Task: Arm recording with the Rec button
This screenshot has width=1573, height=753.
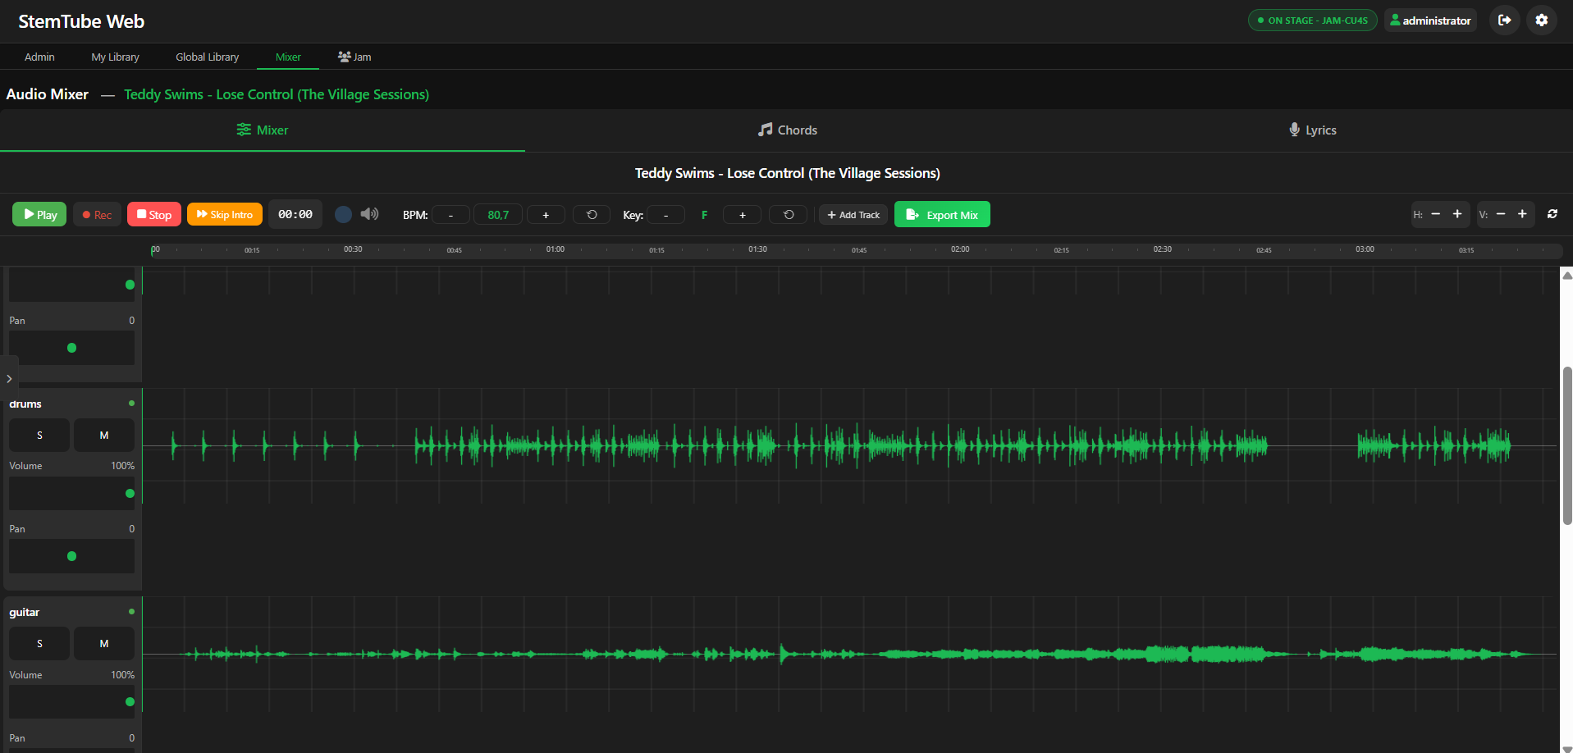Action: [x=97, y=214]
